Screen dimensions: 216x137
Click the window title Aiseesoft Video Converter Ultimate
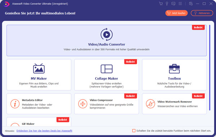pyautogui.click(x=40, y=4)
